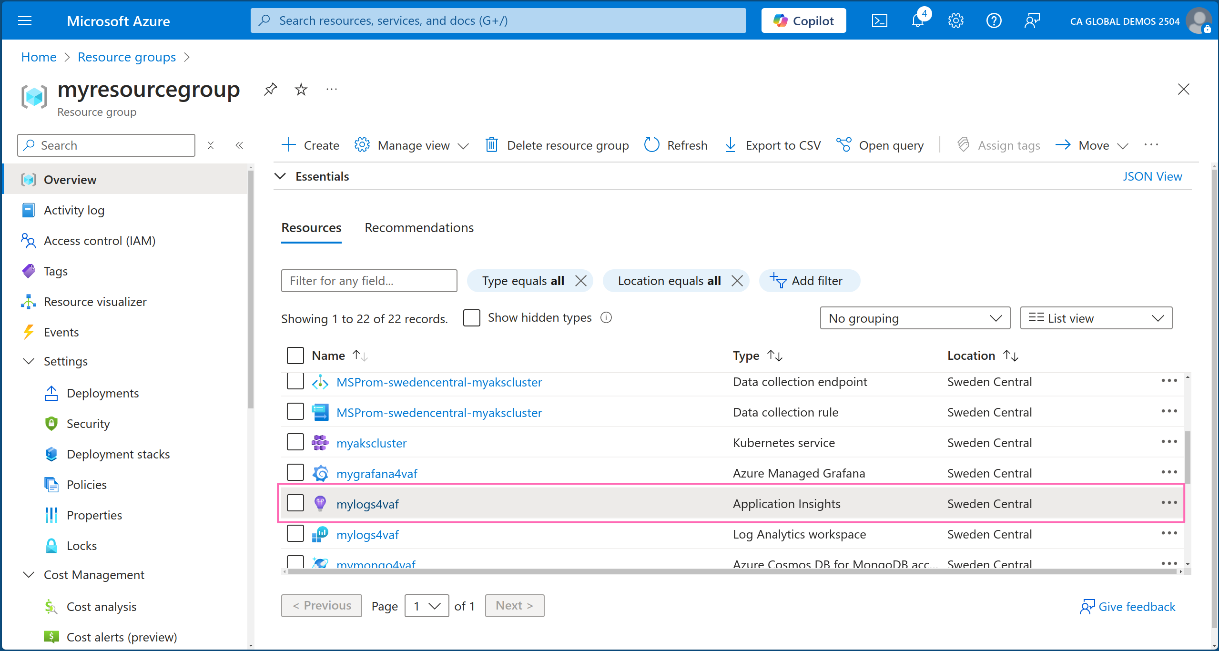
Task: Collapse the Settings section in the sidebar
Action: coord(29,361)
